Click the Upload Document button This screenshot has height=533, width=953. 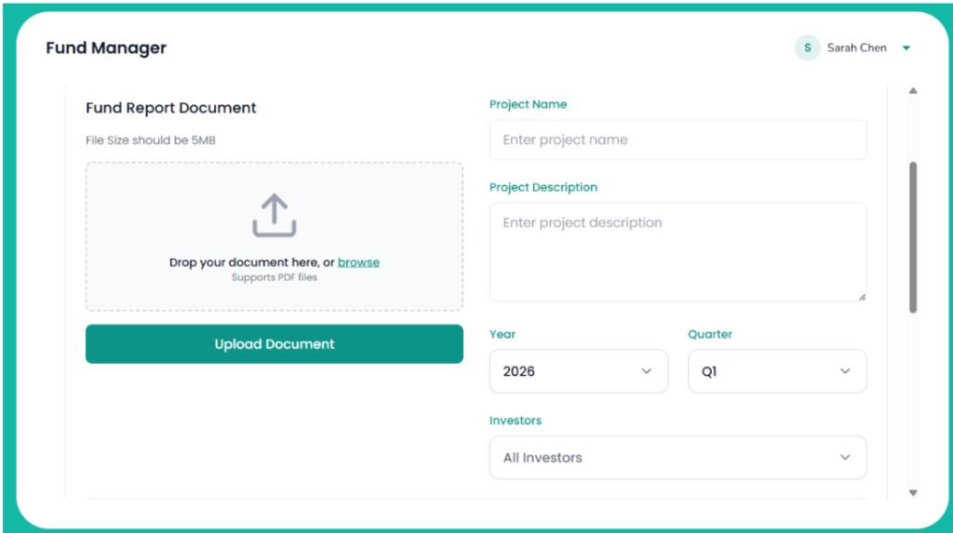tap(275, 344)
